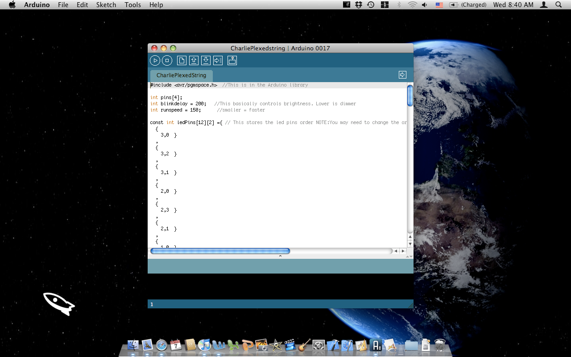Screen dimensions: 571x357
Task: Open Spotlight search magnifier
Action: pos(559,5)
